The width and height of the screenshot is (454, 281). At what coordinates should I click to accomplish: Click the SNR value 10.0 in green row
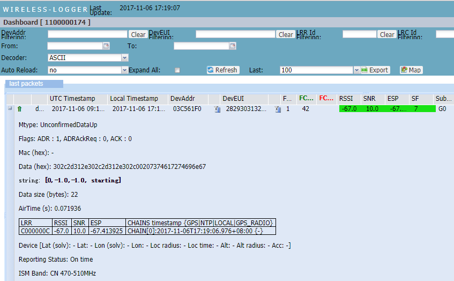[372, 109]
